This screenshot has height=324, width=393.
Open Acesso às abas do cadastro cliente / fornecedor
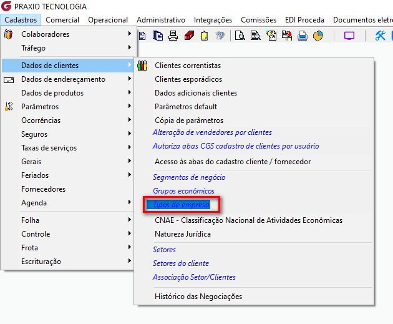(x=233, y=162)
